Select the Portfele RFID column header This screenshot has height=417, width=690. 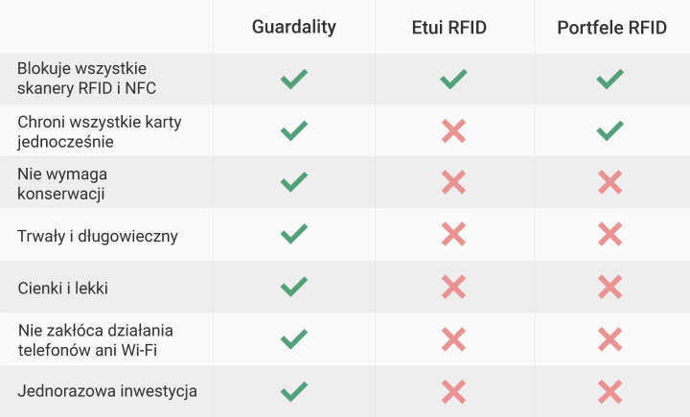(x=612, y=27)
